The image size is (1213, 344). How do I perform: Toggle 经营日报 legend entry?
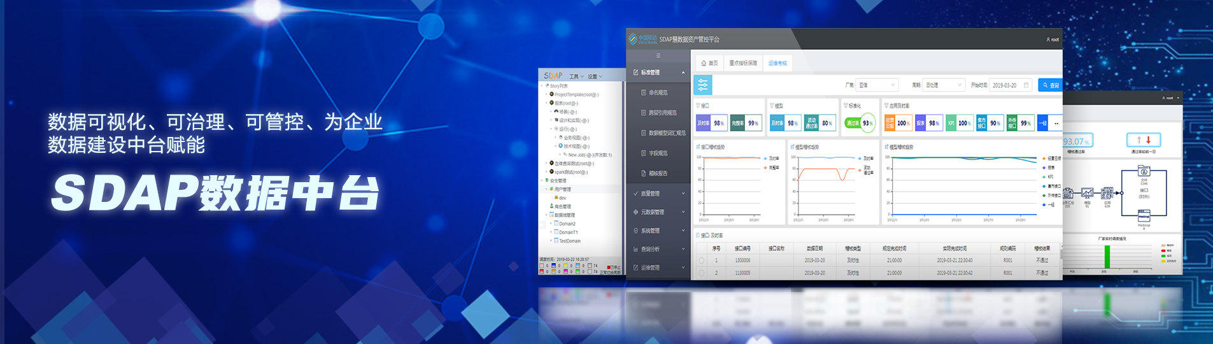[x=1051, y=158]
